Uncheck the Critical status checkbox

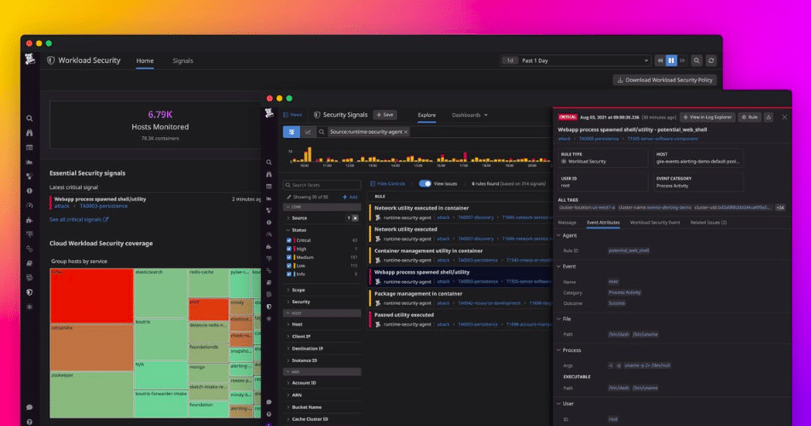point(289,240)
